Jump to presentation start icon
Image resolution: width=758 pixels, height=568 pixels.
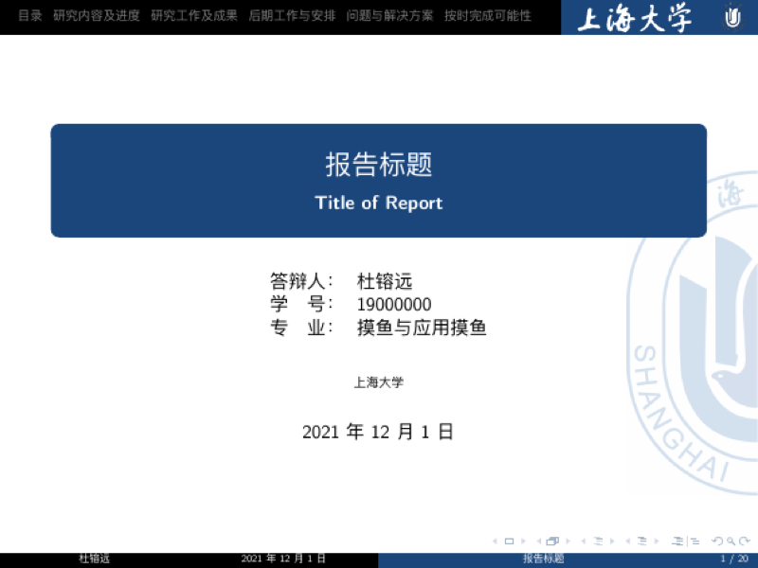point(678,541)
